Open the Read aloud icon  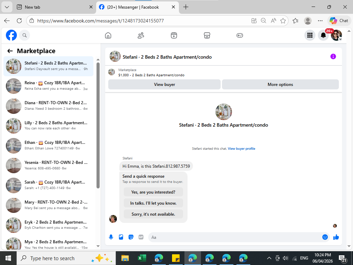[273, 21]
